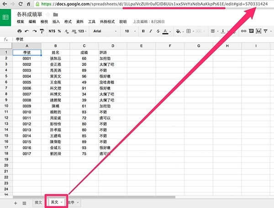Insert a link with the chain icon
Image resolution: width=274 pixels, height=208 pixels.
[243, 31]
